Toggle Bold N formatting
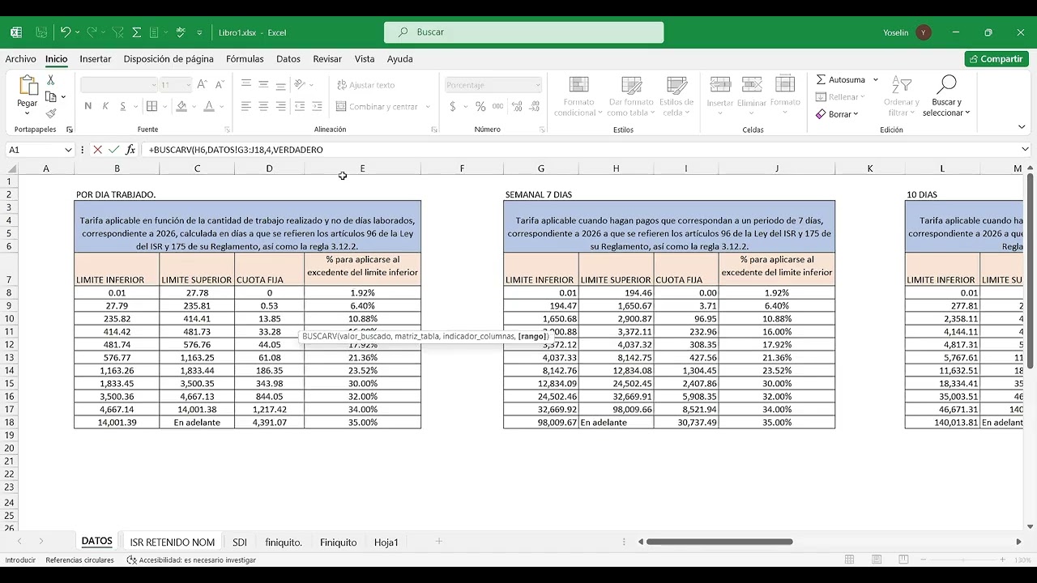 pos(87,106)
